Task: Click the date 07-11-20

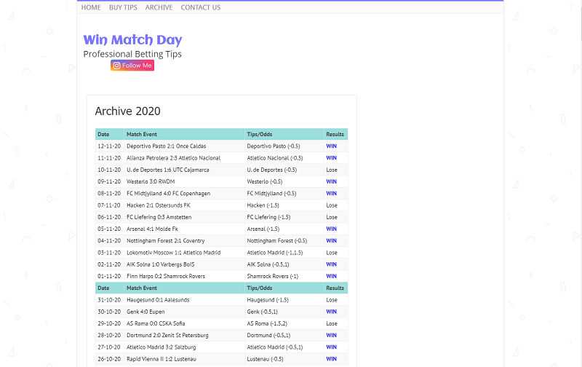Action: pos(109,205)
